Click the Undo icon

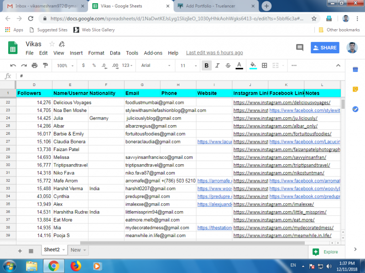click(x=13, y=65)
